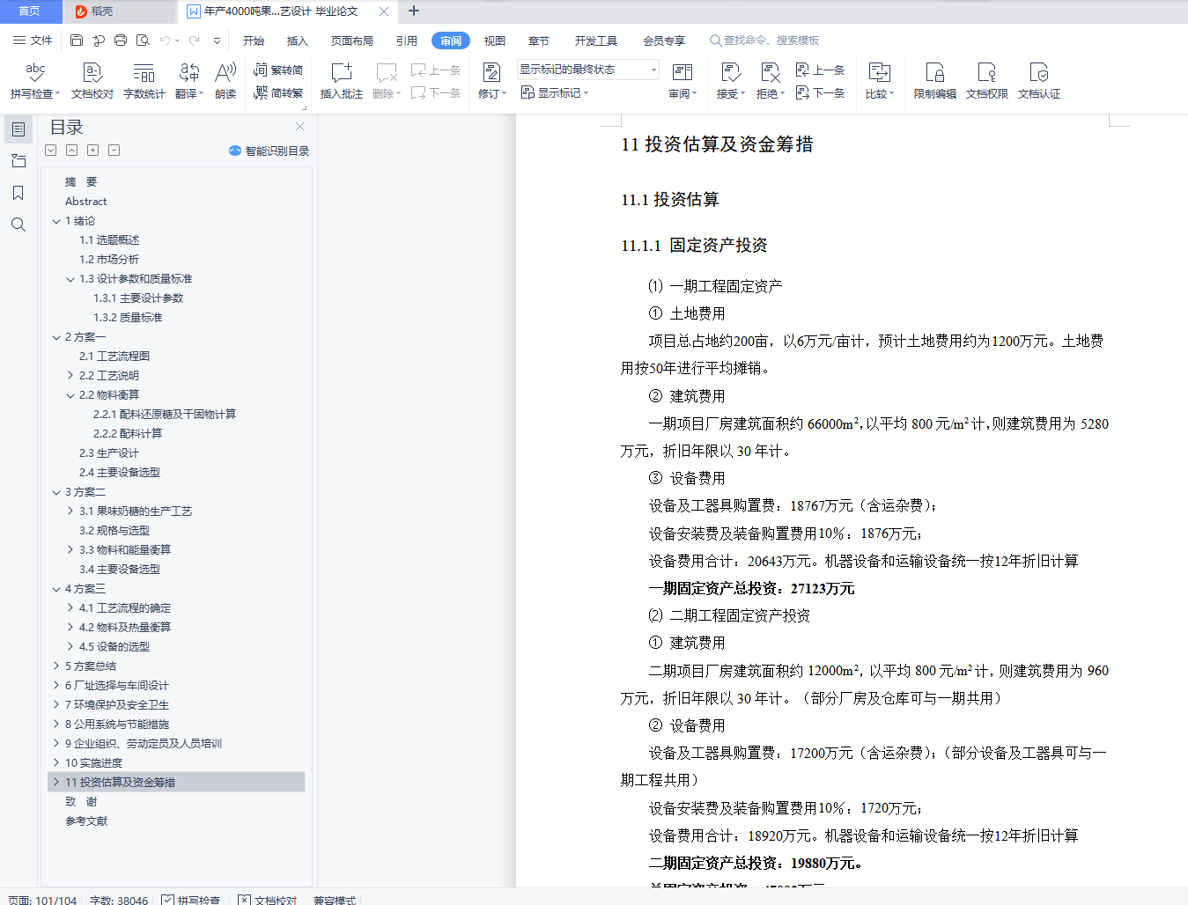The image size is (1188, 905).
Task: Open the 文件 menu
Action: tap(33, 40)
